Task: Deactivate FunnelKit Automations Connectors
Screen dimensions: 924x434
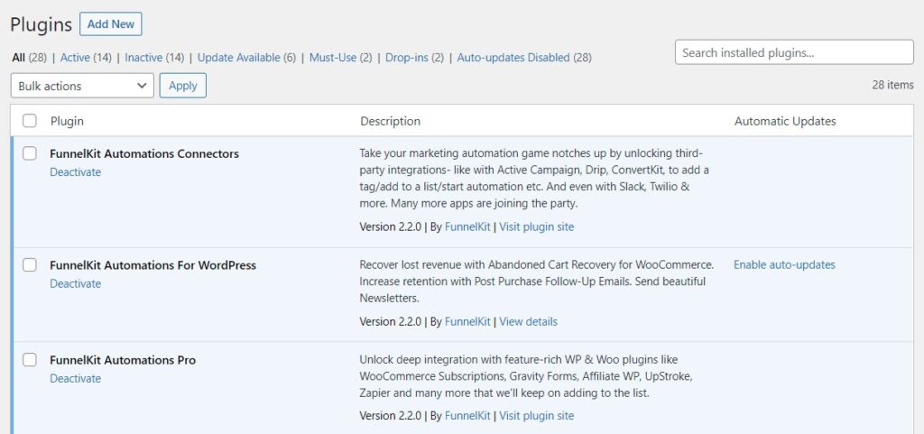Action: point(76,172)
